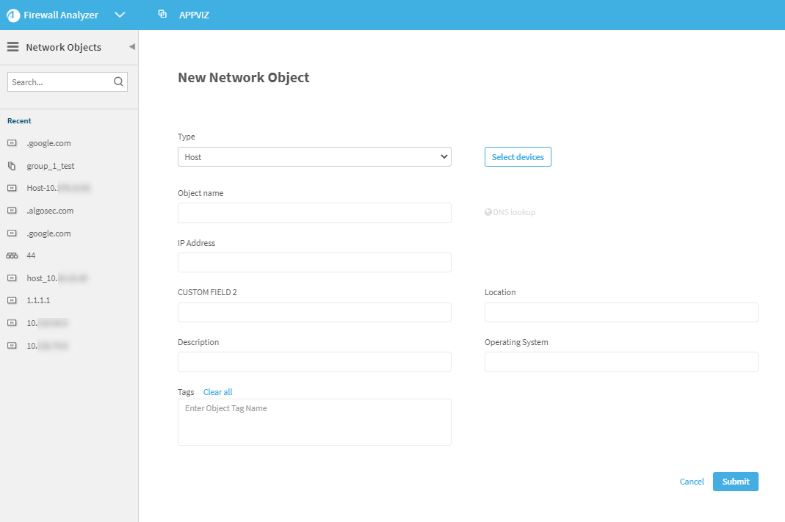Click the APPVIZ application icon in header
Image resolution: width=785 pixels, height=522 pixels.
pyautogui.click(x=162, y=15)
